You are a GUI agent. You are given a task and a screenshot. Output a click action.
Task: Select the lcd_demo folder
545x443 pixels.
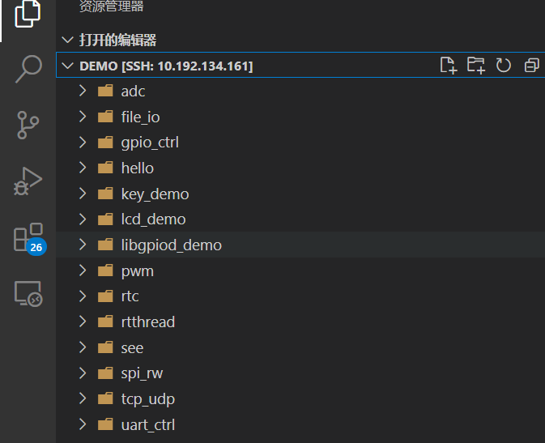(x=153, y=219)
